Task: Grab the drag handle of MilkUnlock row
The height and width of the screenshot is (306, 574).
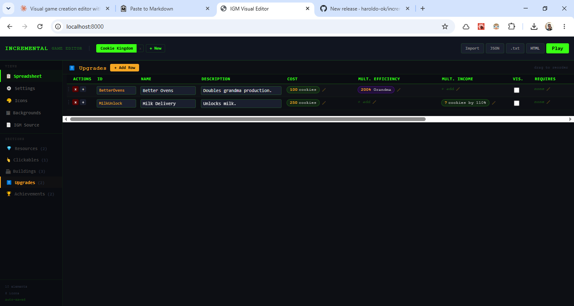Action: [69, 102]
